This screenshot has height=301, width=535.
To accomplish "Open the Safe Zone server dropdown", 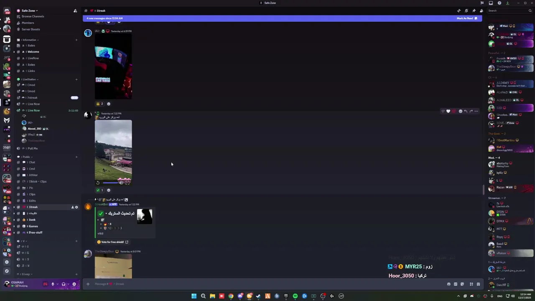I will coord(29,10).
